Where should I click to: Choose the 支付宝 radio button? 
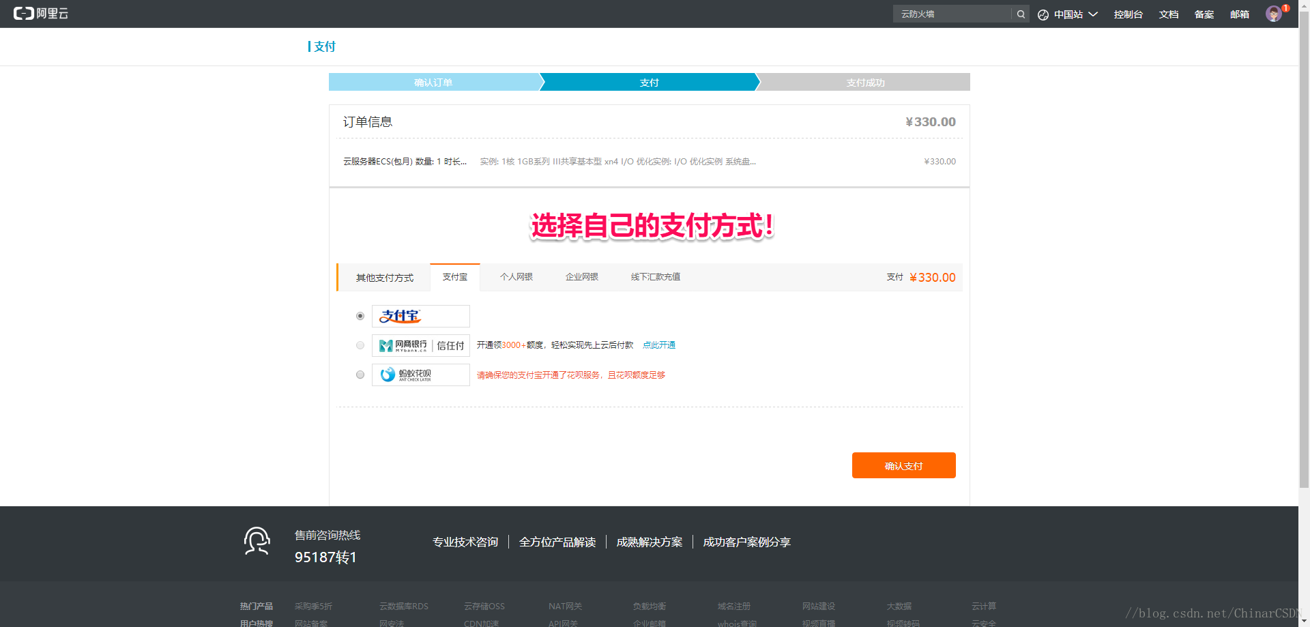[x=360, y=316]
